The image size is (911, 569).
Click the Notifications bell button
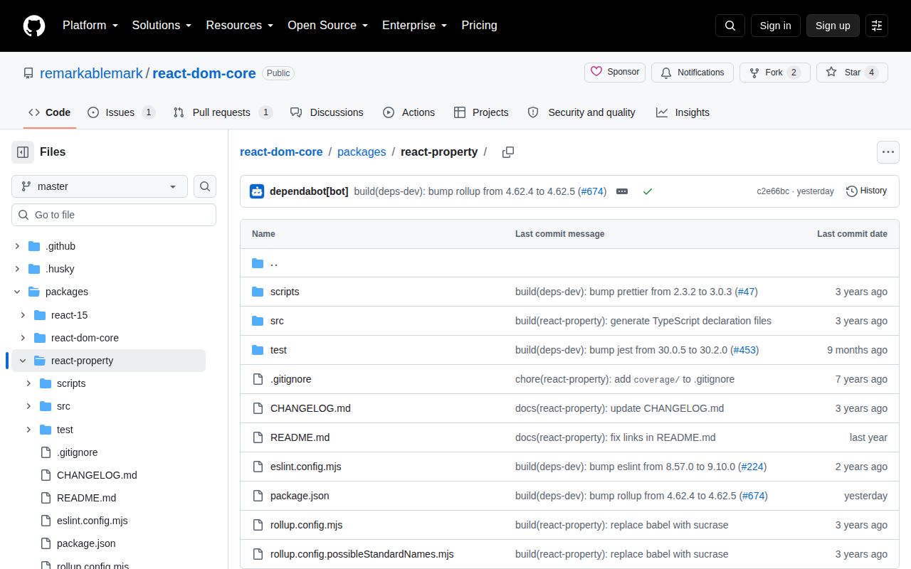693,73
